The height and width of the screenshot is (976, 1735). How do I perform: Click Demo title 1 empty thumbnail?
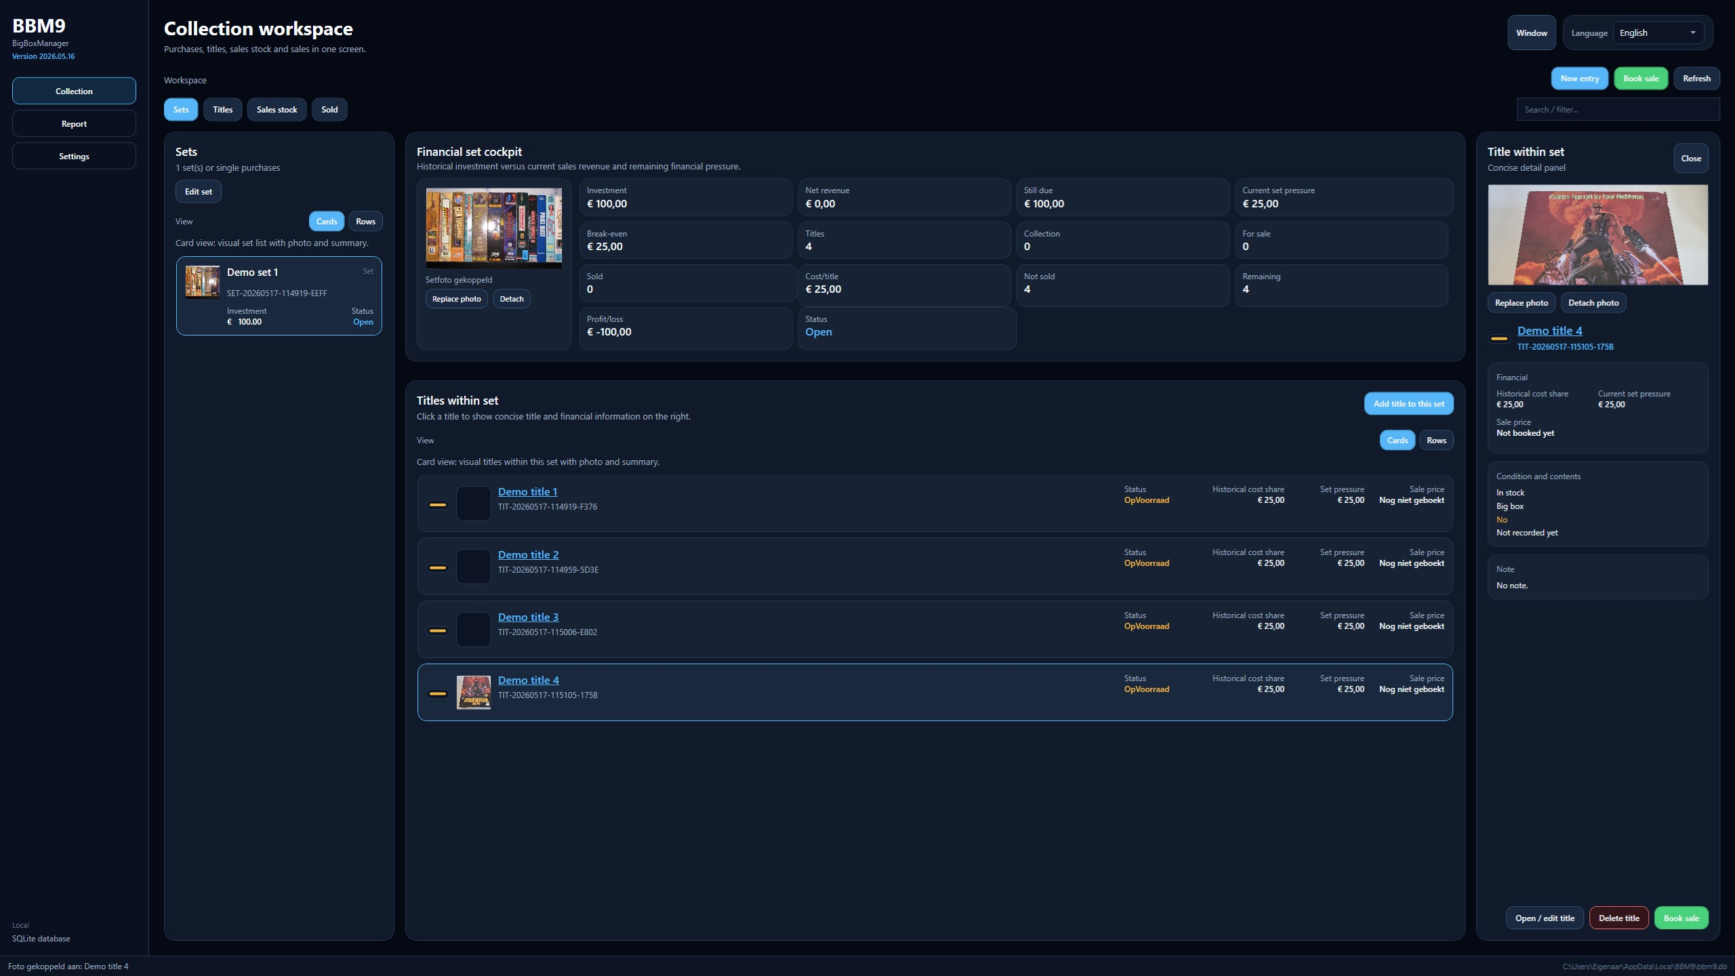(x=473, y=504)
